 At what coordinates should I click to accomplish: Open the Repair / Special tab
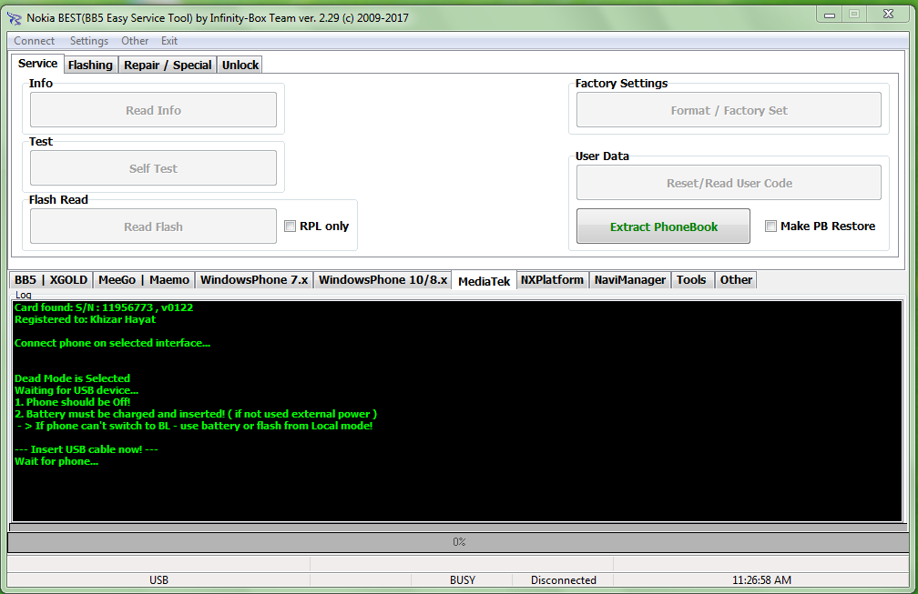168,65
